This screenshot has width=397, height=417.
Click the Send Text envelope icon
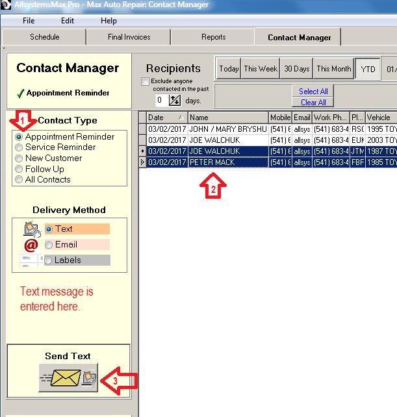(x=68, y=377)
